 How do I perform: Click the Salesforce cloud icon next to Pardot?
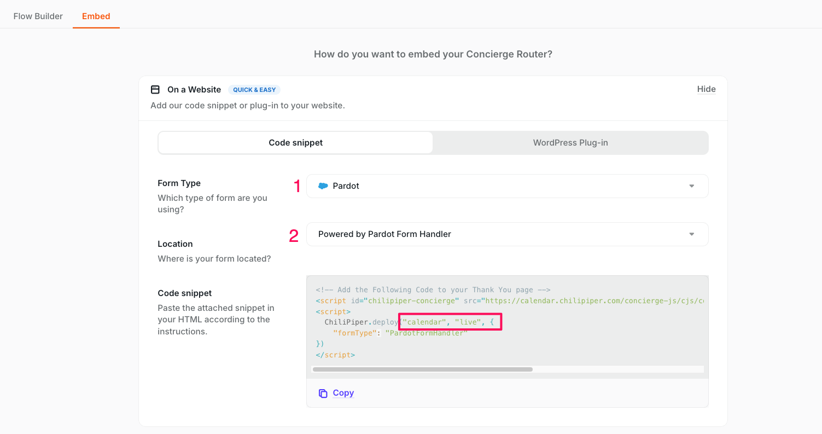[323, 186]
